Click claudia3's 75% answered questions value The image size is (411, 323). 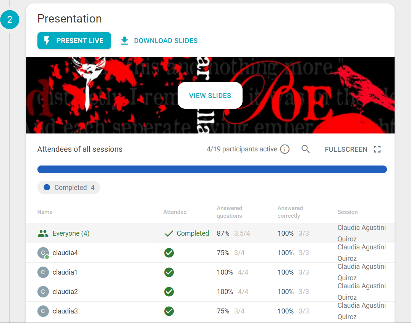coord(223,311)
